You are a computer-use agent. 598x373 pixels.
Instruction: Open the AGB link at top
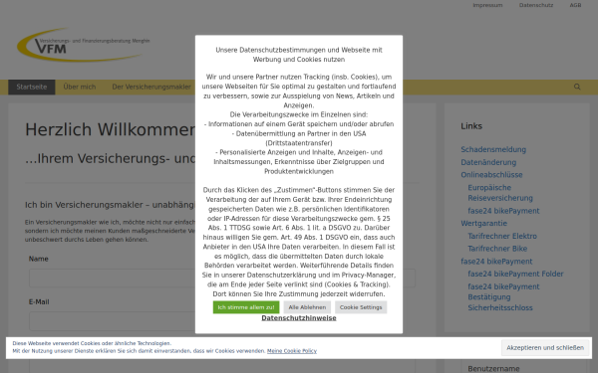point(575,5)
